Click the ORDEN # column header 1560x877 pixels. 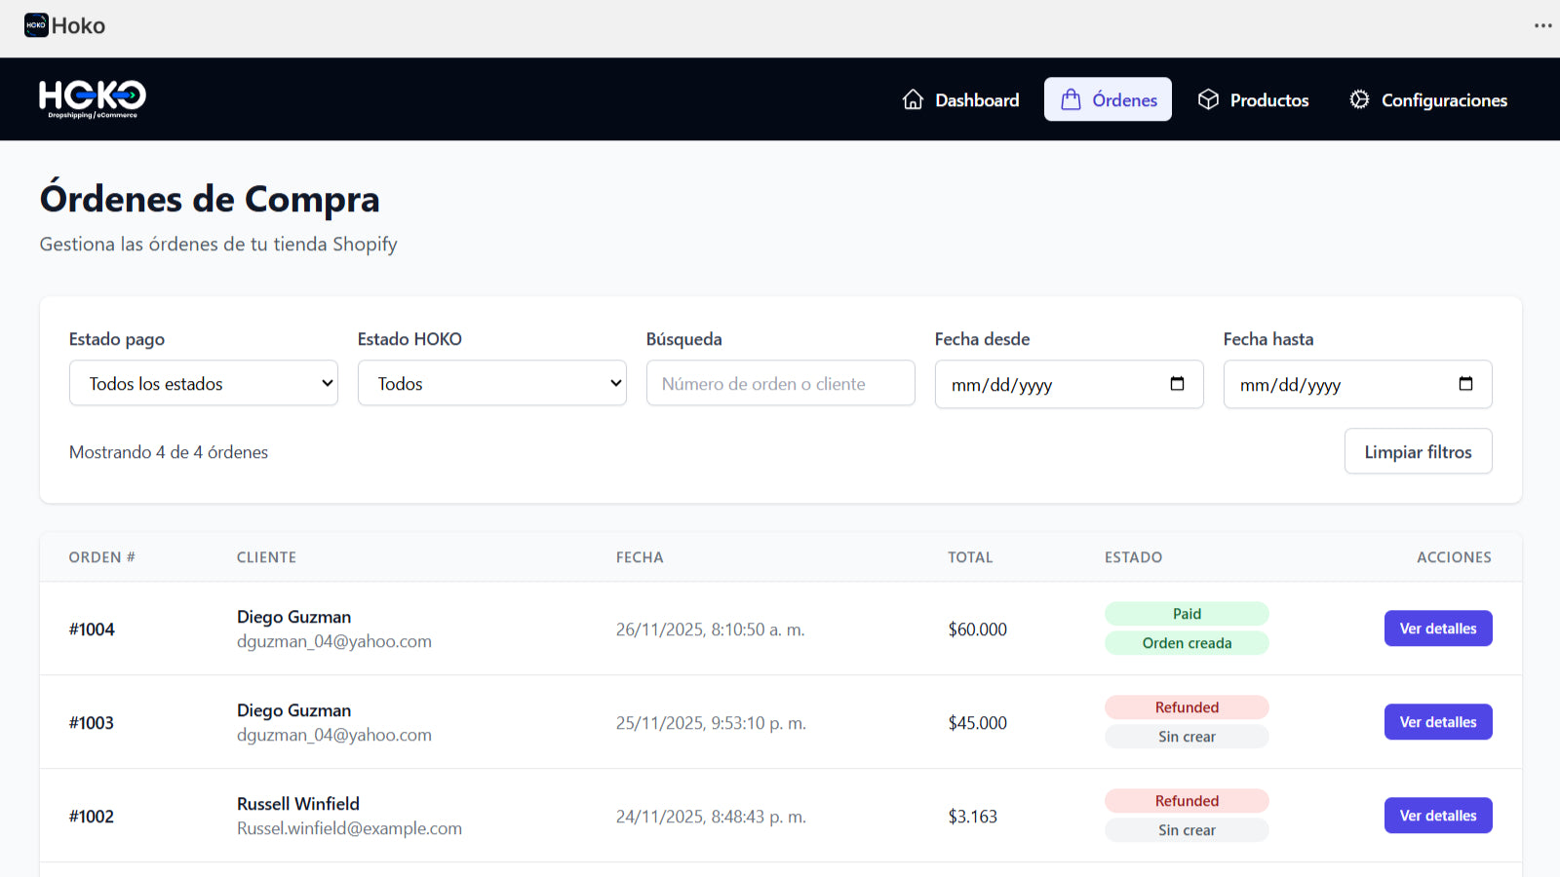point(102,557)
